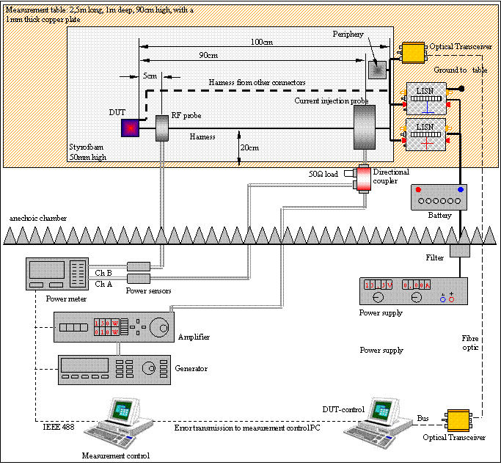Image resolution: width=501 pixels, height=465 pixels.
Task: Click the Ground to table connection dot
Action: [x=462, y=89]
